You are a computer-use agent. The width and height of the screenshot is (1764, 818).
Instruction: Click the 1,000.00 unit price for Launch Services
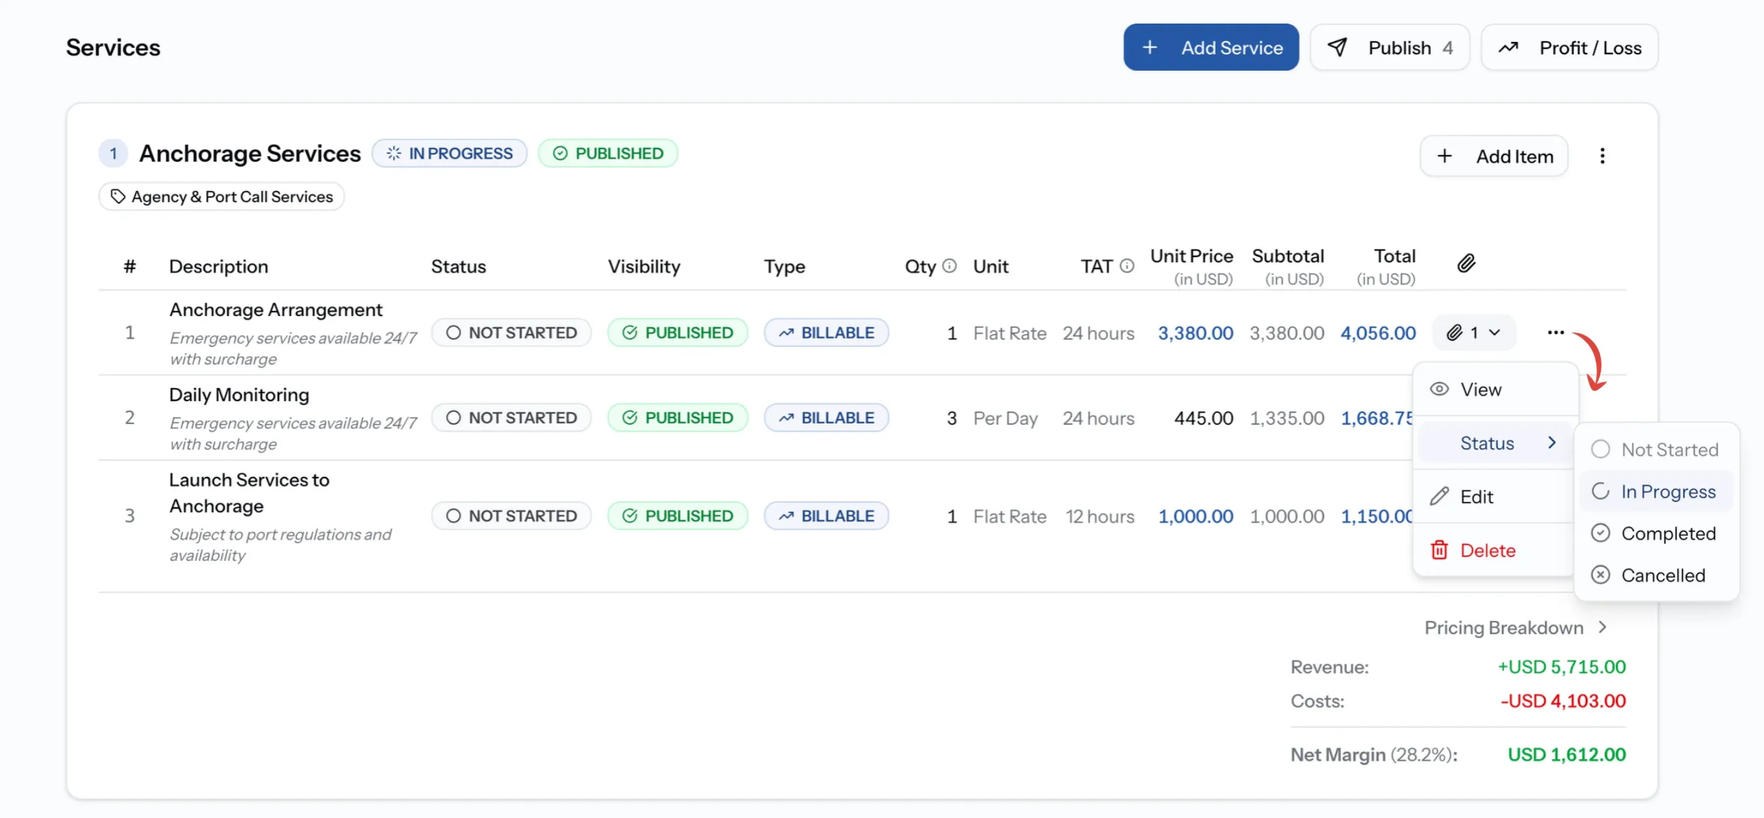pos(1195,517)
